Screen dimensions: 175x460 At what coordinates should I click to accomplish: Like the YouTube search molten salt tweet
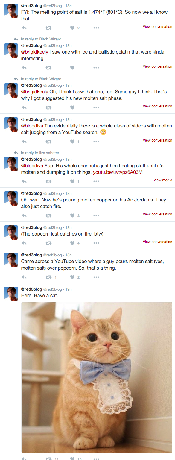coord(72,142)
